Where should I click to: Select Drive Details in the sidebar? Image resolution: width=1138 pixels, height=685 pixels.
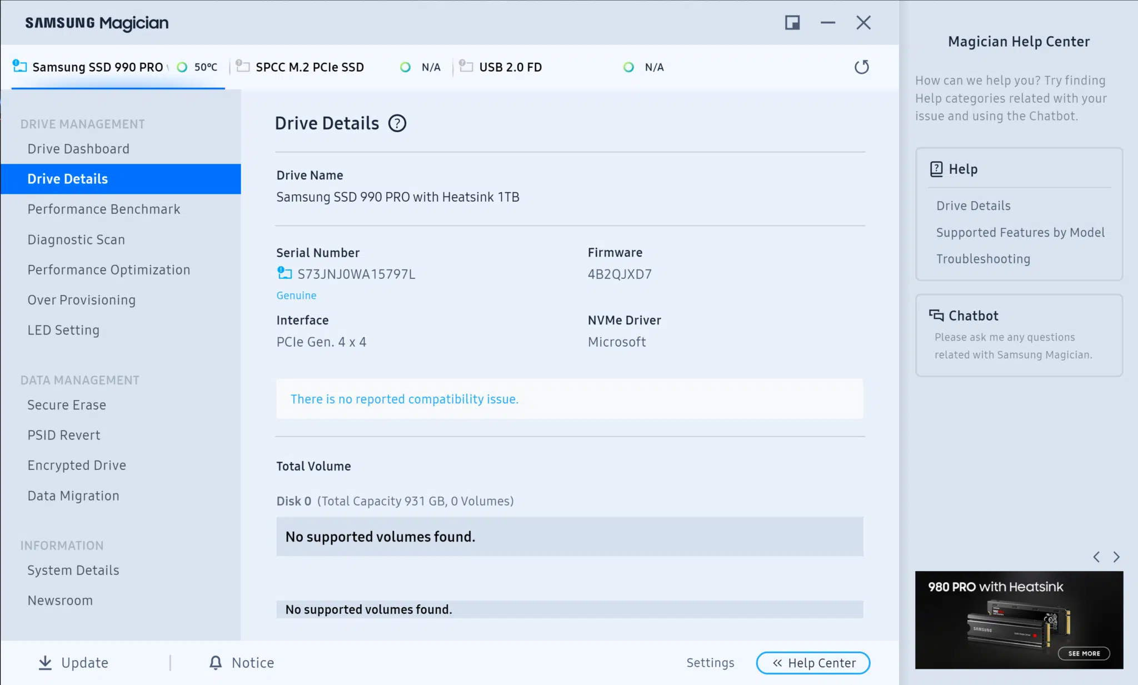pos(121,179)
